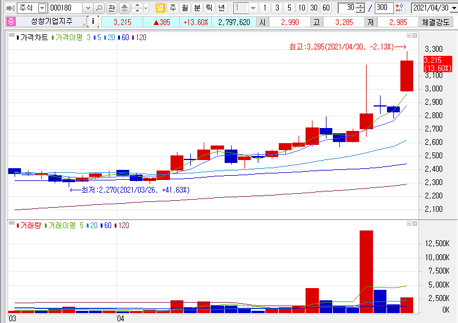
Task: Click the stock name 성창기업지주
Action: pos(52,22)
